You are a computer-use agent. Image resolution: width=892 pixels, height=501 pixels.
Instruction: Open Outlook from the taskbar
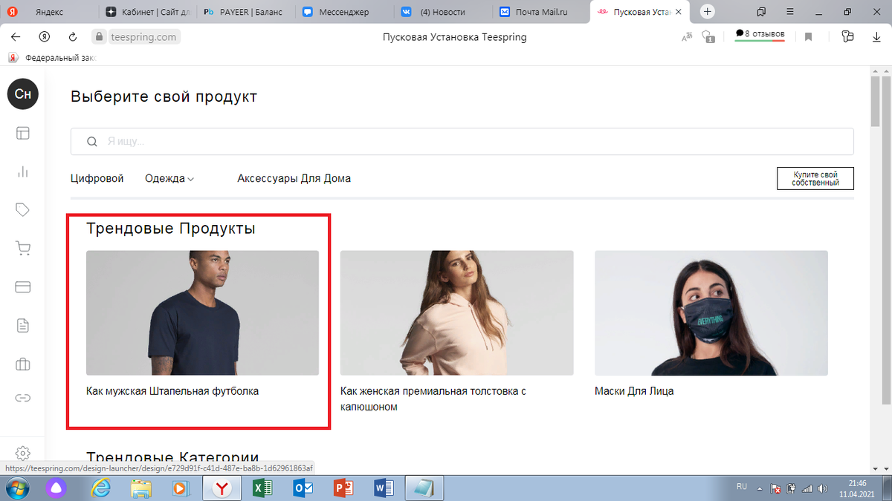tap(303, 488)
